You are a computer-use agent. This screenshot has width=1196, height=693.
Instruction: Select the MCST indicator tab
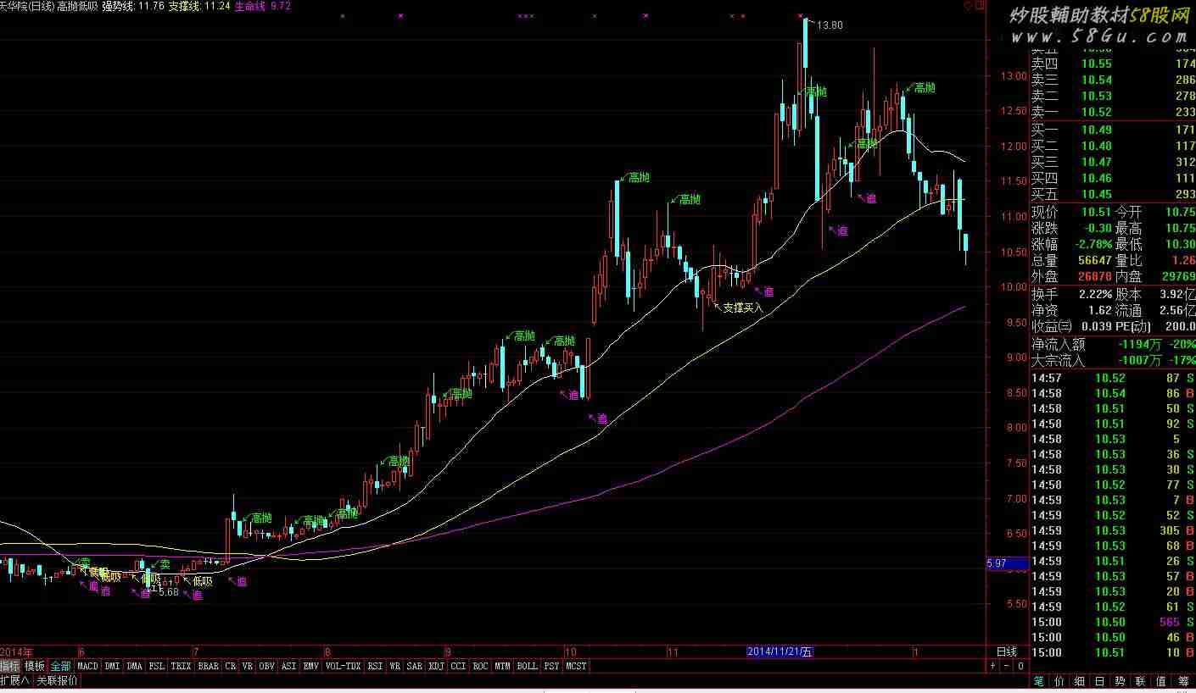(x=576, y=666)
